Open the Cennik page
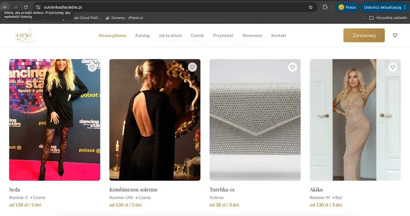 (197, 35)
